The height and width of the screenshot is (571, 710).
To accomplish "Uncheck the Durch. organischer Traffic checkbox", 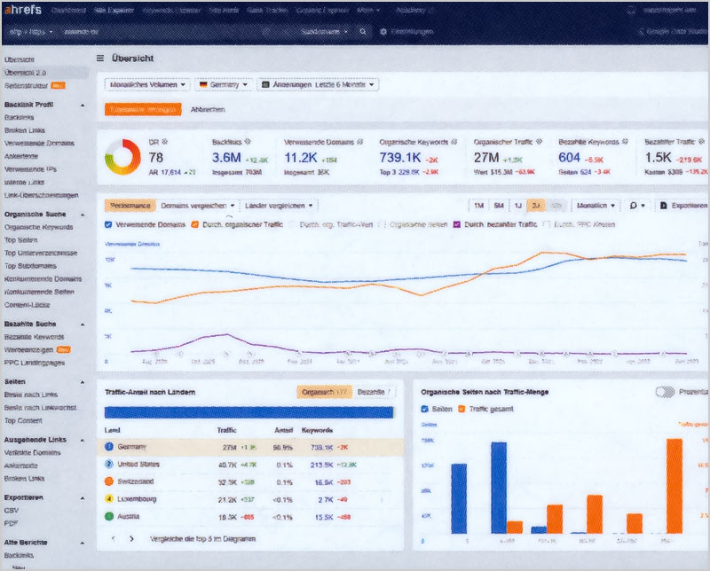I will pos(194,224).
